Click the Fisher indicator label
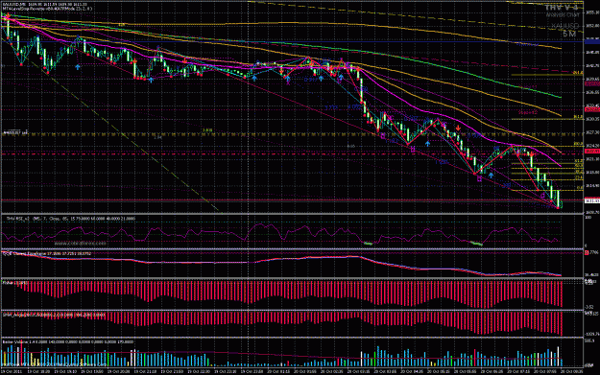The height and width of the screenshot is (375, 600). pyautogui.click(x=15, y=283)
